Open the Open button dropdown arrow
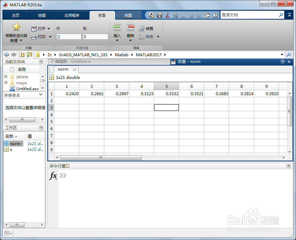The height and width of the screenshot is (240, 296). click(x=49, y=29)
